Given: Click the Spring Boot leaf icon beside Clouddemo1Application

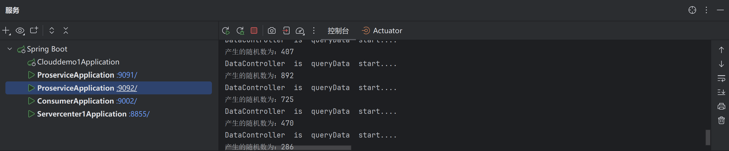Looking at the screenshot, I should 32,62.
